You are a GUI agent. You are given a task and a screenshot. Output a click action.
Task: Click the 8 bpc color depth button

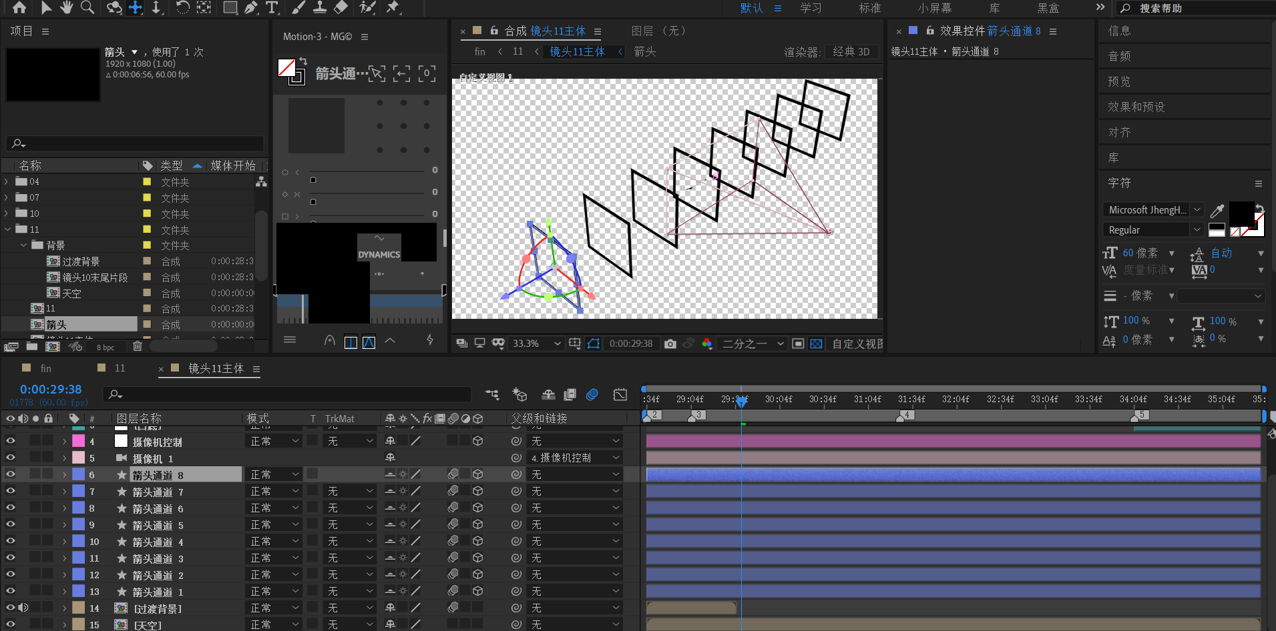point(105,347)
